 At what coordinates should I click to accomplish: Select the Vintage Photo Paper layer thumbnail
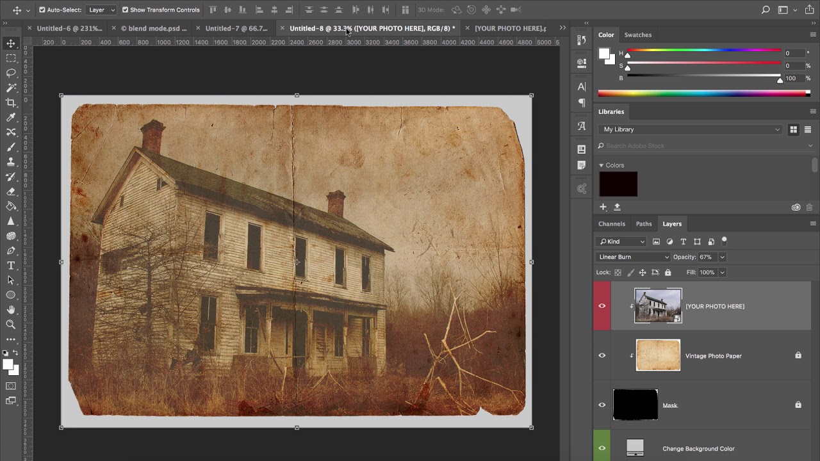click(x=658, y=355)
